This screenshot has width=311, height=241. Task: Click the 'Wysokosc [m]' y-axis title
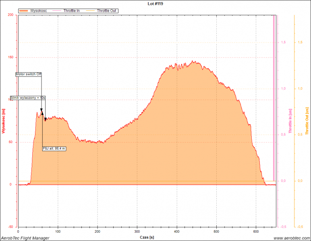4,120
